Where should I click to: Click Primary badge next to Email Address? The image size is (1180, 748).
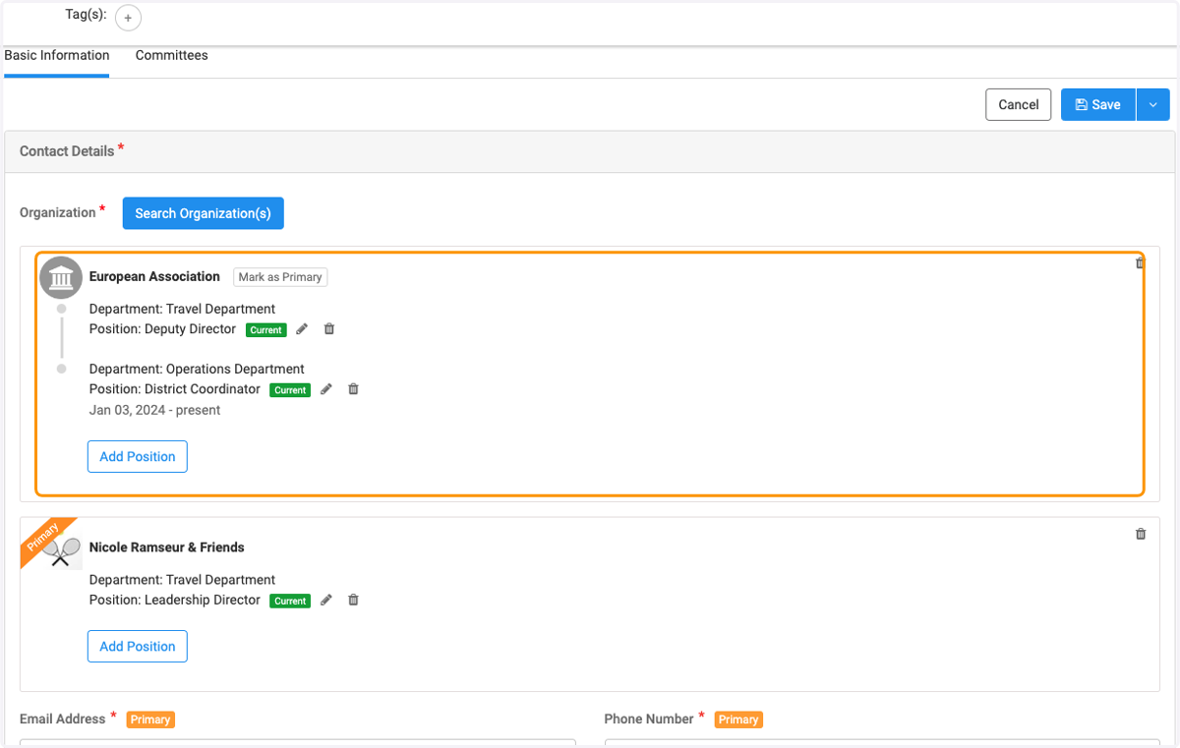150,719
